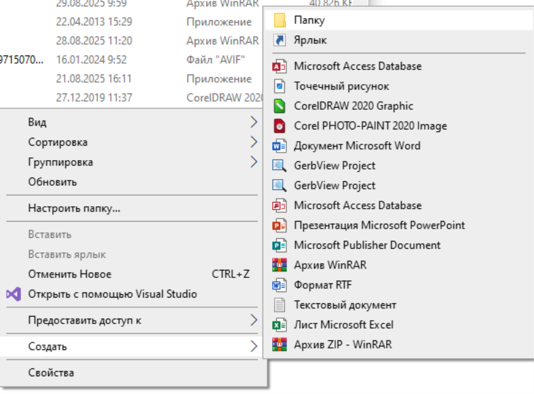534x394 pixels.
Task: Select Отменить Новое in the context menu
Action: click(132, 274)
